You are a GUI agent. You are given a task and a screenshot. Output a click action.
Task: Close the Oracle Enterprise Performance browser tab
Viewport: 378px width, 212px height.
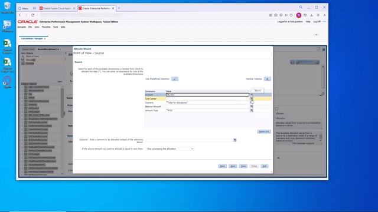pos(113,8)
